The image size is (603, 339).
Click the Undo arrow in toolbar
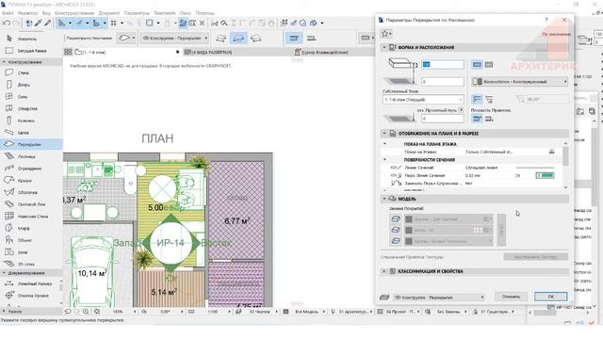[x=7, y=24]
